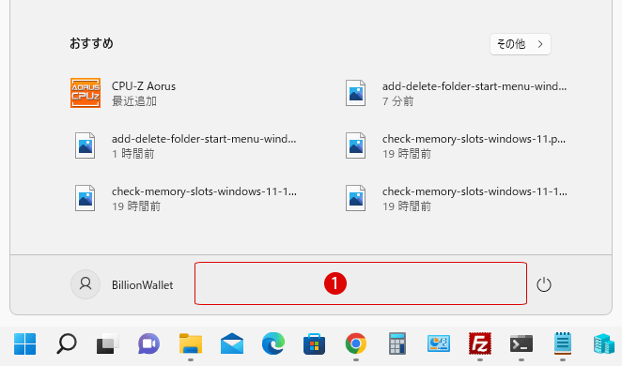
Task: Open File Explorer from the taskbar
Action: pyautogui.click(x=191, y=343)
